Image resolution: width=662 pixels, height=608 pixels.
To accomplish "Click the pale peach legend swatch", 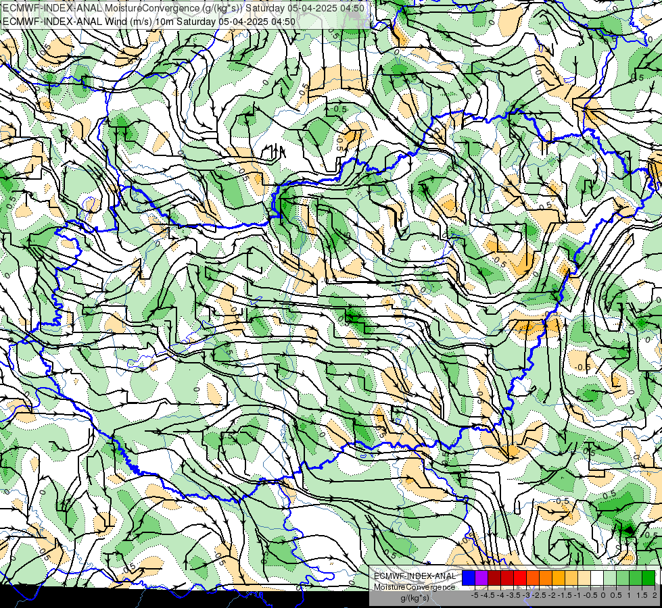I will (x=584, y=578).
